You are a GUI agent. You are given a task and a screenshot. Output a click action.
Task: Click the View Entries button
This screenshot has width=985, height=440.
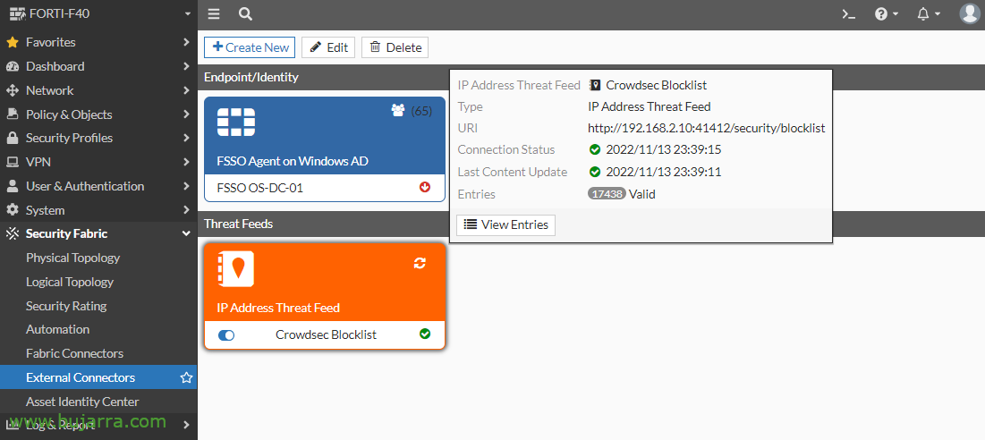[x=505, y=224]
